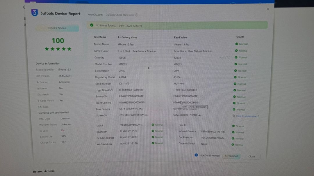Viewport: 314px width, 176px height.
Task: Click the Normal check icon for Device Color
Action: click(236, 50)
